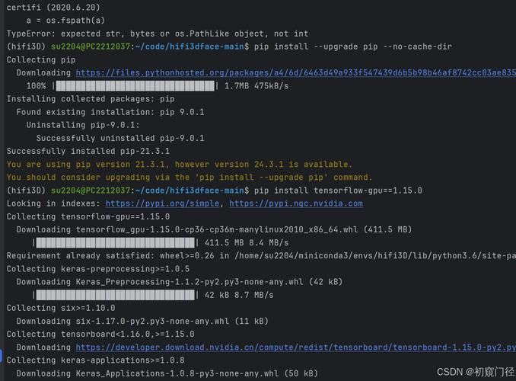Click the pip install --upgrade pip command
This screenshot has width=516, height=381.
click(353, 46)
